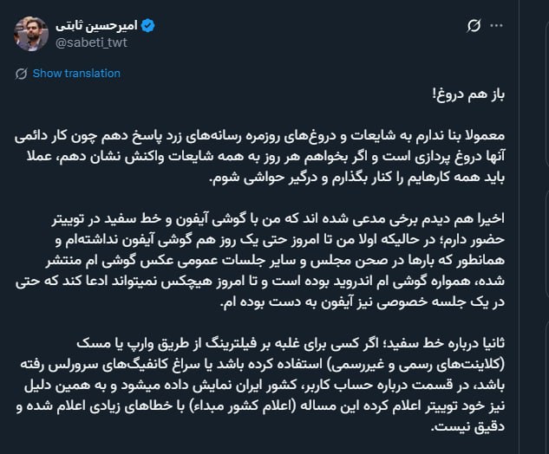Open the three-dot More options menu
This screenshot has height=454, width=549.
click(x=499, y=26)
